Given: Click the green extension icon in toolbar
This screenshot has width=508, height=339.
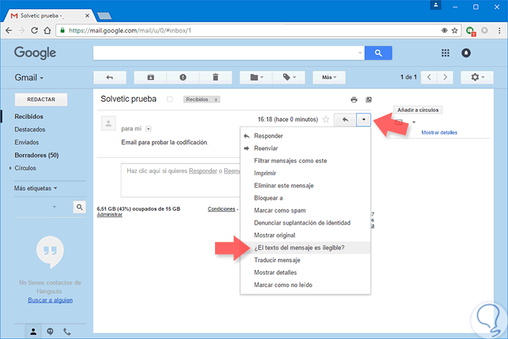Looking at the screenshot, I should pyautogui.click(x=470, y=31).
